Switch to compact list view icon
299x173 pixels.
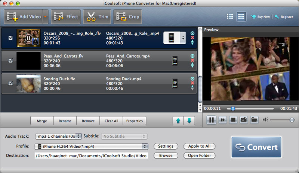pyautogui.click(x=230, y=17)
